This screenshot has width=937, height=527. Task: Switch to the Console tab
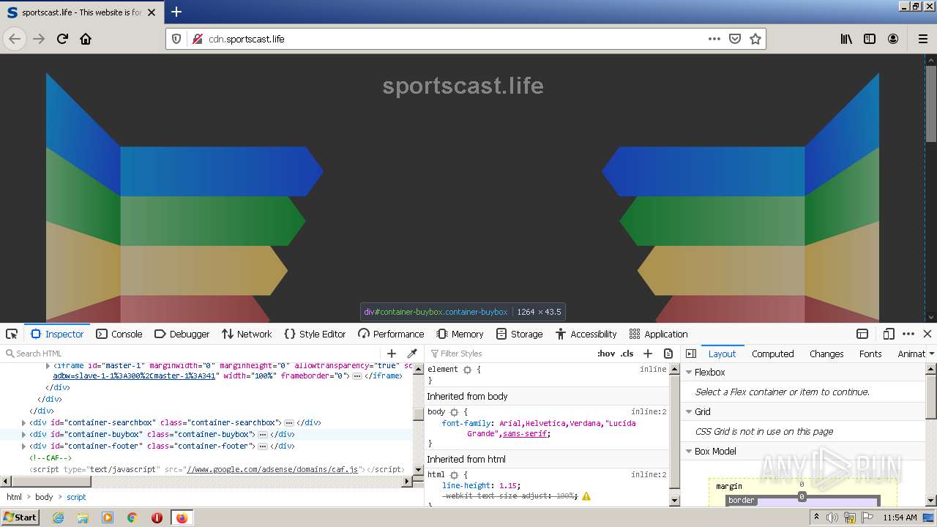click(x=119, y=334)
